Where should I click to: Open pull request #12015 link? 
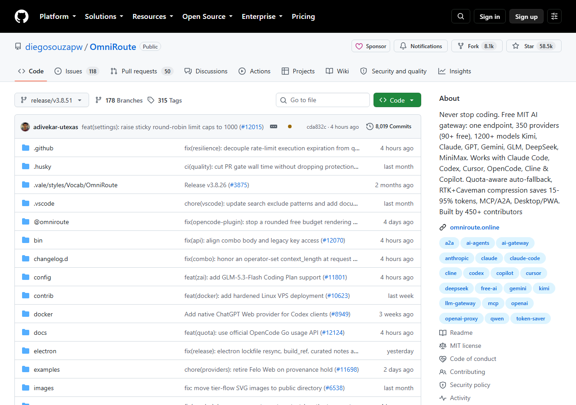click(252, 127)
